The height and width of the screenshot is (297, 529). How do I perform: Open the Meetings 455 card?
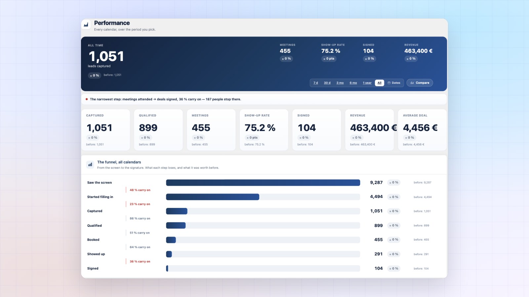click(x=211, y=130)
